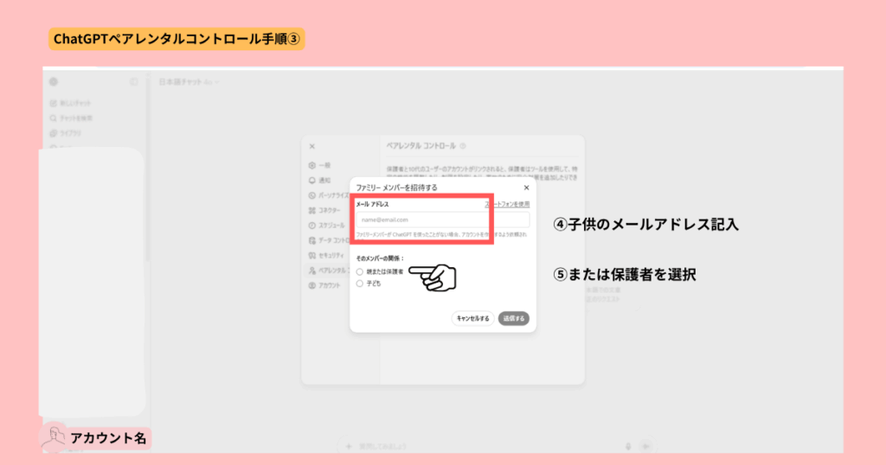Switch to the データ コントロール settings tab
This screenshot has height=465, width=886.
328,240
